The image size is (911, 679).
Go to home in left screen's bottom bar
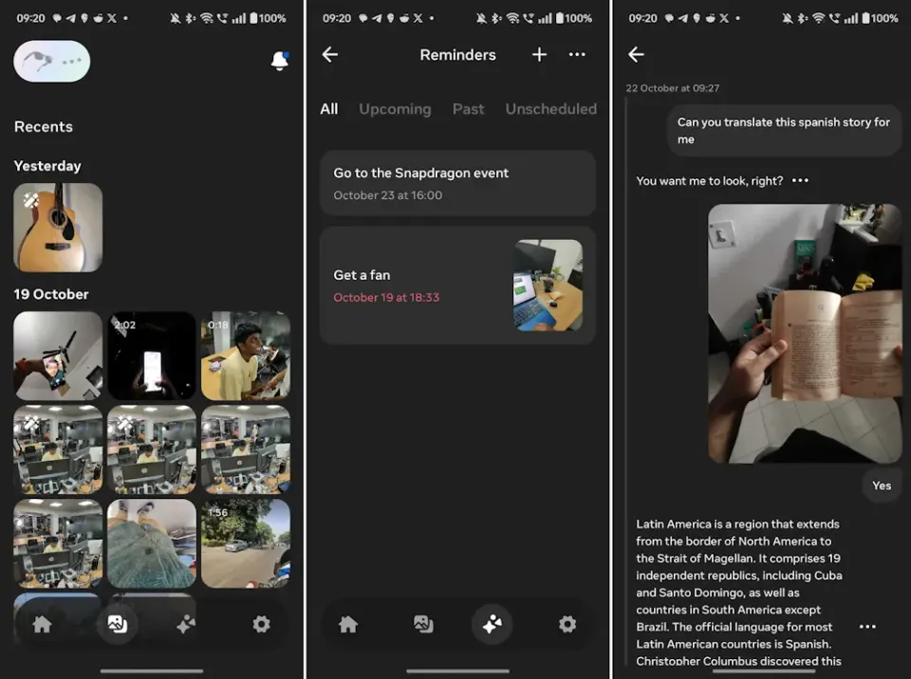[x=42, y=624]
